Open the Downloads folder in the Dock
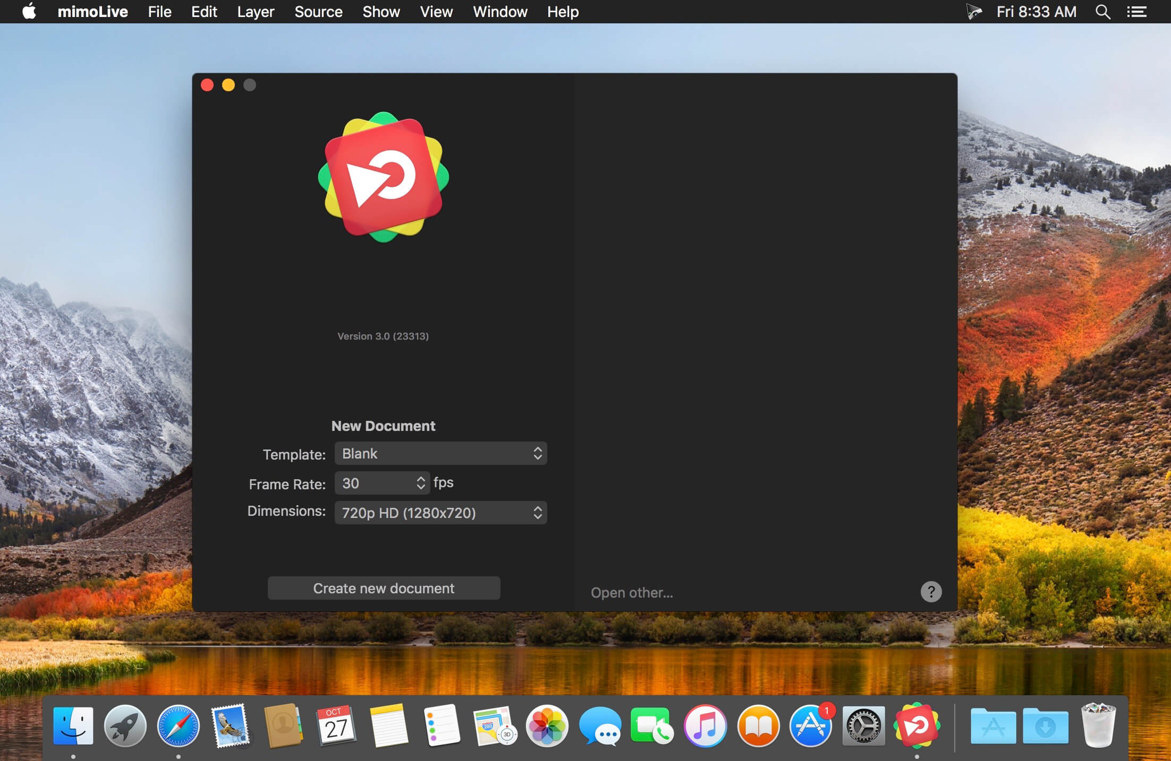Viewport: 1171px width, 761px height. pos(1045,725)
